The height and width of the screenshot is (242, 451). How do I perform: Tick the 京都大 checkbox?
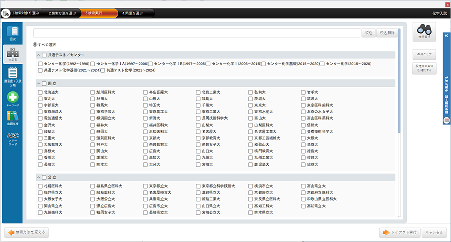click(x=145, y=138)
